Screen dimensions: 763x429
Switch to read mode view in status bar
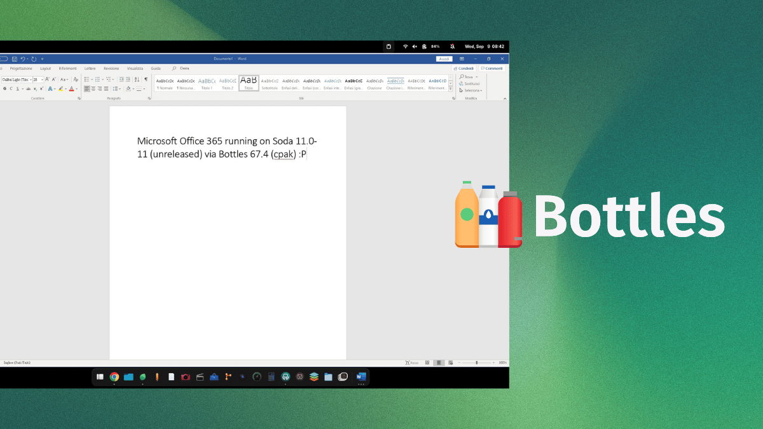pos(427,363)
